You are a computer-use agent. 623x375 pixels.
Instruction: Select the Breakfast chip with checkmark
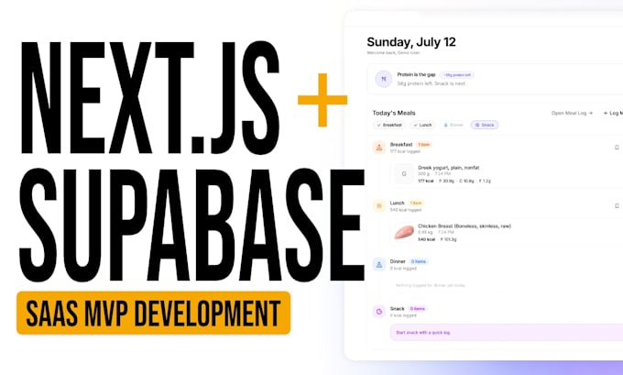click(389, 125)
